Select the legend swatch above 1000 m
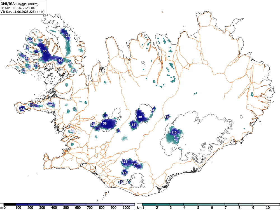Screen dimensions: 280x210 click(129, 204)
